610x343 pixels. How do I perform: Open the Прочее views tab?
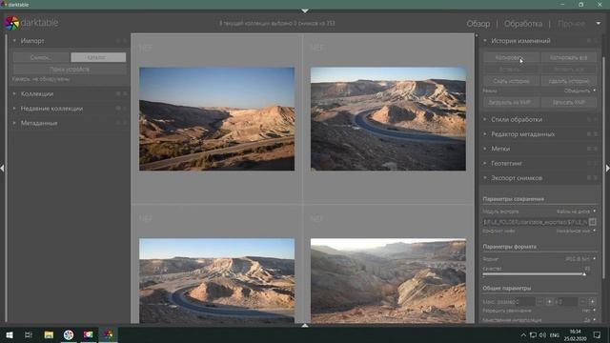pyautogui.click(x=571, y=24)
